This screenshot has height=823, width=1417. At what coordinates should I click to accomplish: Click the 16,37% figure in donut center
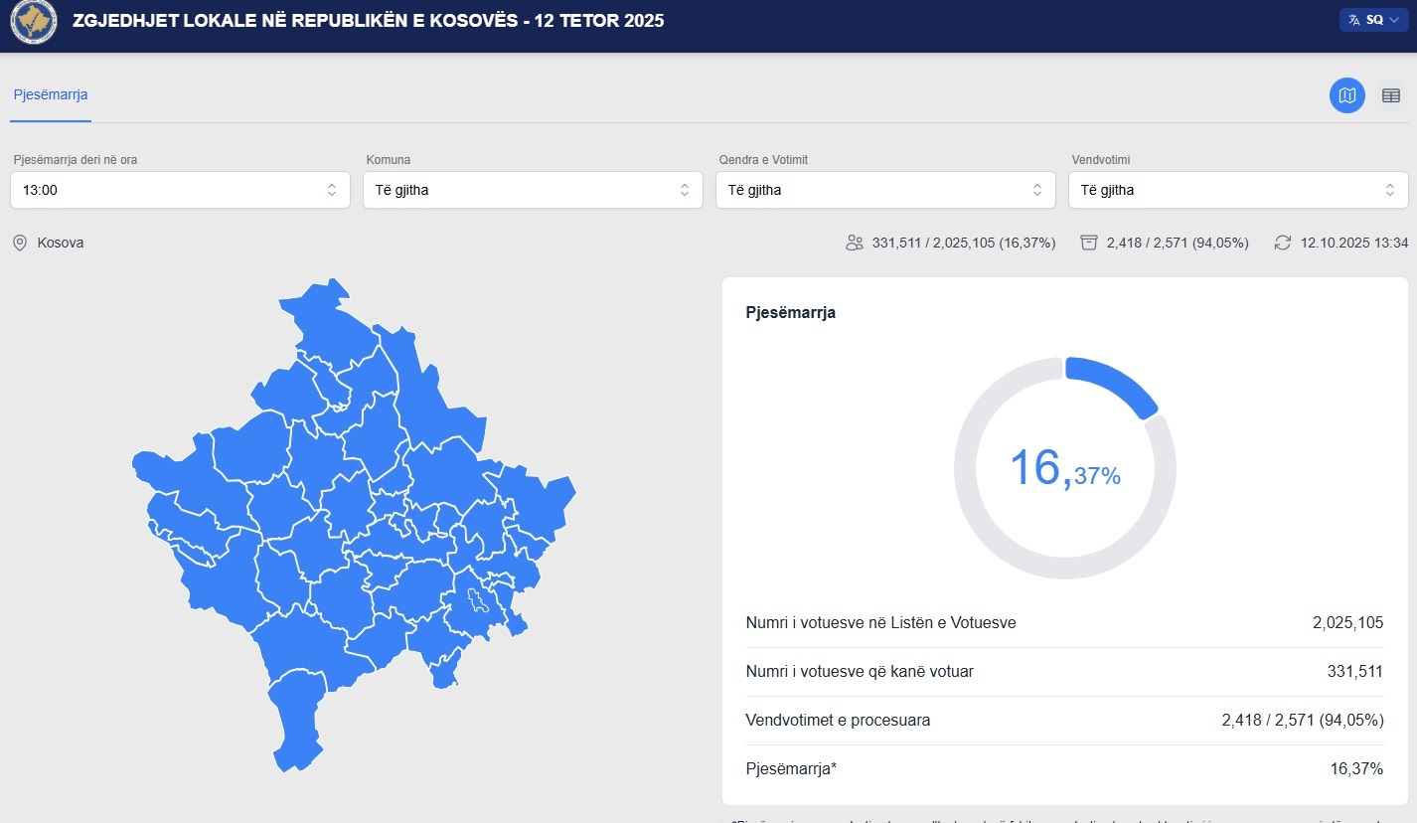1064,469
